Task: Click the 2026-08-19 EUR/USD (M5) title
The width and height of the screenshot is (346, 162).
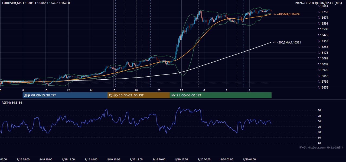Action: pos(319,3)
